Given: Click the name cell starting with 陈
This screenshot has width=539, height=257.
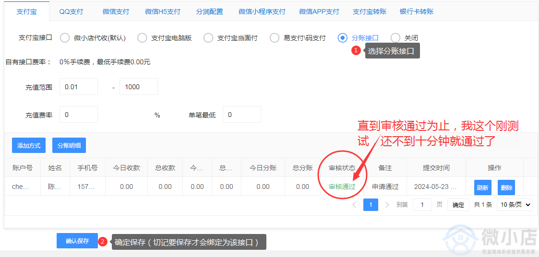Looking at the screenshot, I should (55, 187).
